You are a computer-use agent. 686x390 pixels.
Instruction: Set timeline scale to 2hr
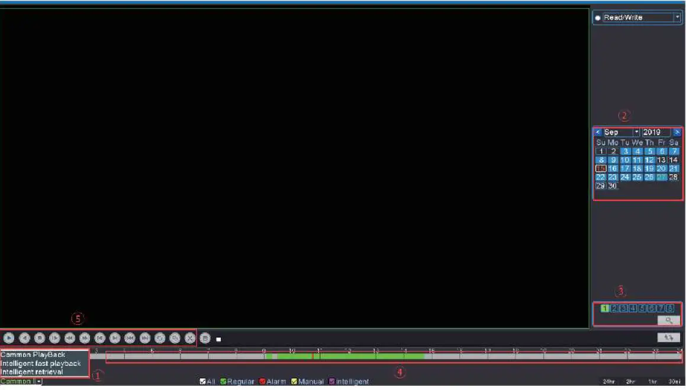630,382
